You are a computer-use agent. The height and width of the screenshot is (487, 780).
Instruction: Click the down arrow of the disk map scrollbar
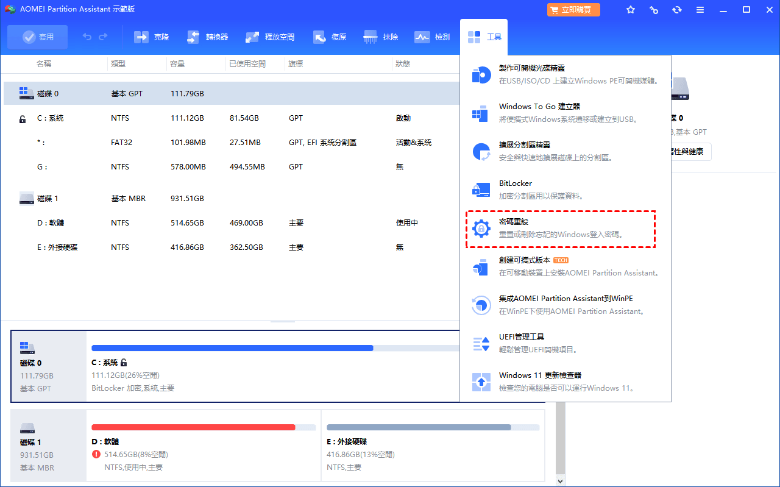(x=561, y=481)
